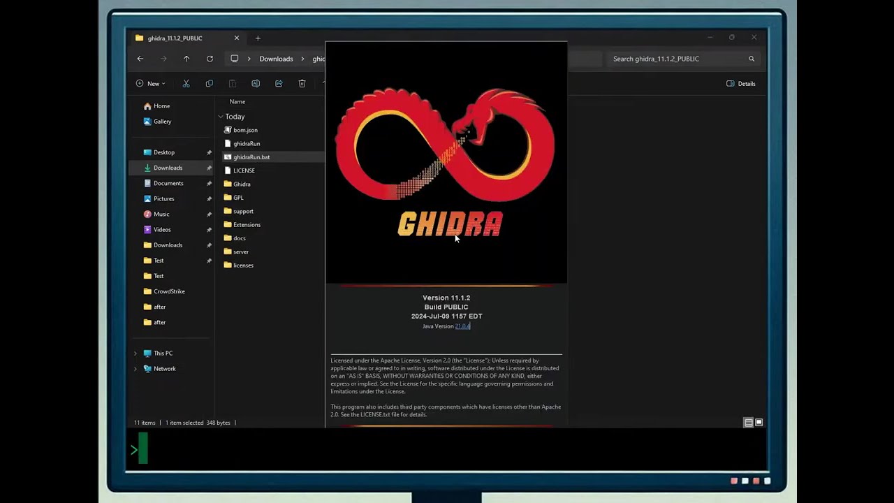Click the 11 items status text
This screenshot has width=894, height=503.
coord(145,423)
